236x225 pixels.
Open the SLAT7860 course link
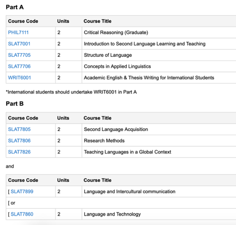point(22,214)
